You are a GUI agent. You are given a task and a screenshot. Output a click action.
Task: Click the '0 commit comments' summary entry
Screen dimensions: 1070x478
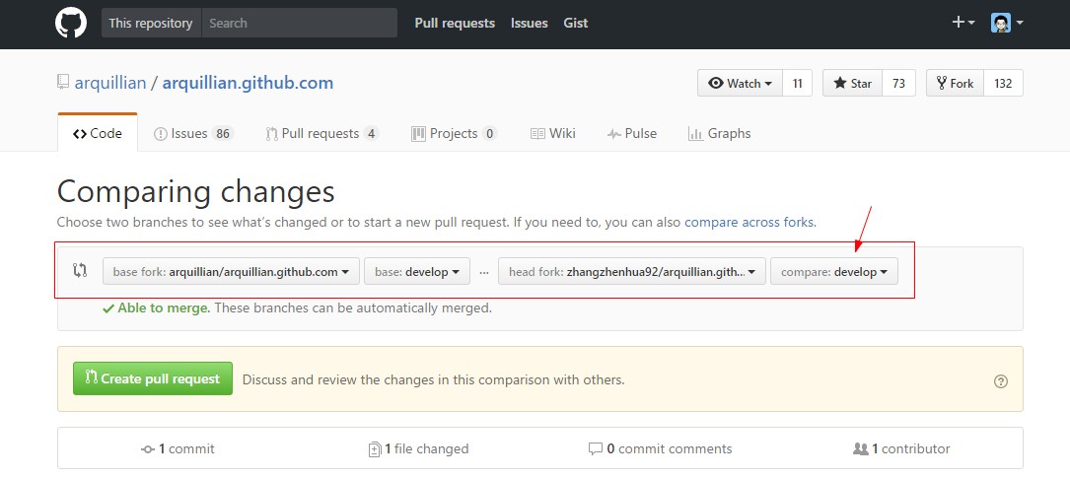pos(660,448)
